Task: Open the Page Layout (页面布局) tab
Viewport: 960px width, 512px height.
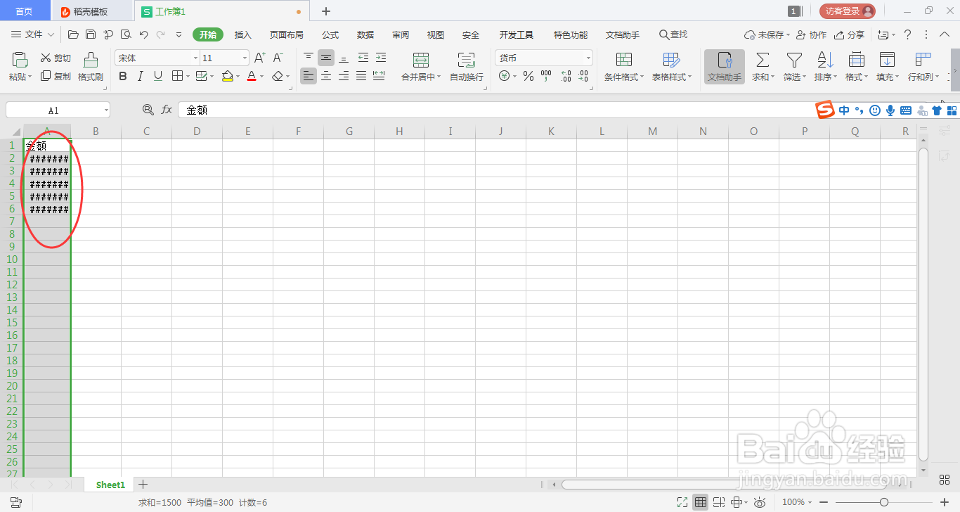Action: click(287, 34)
